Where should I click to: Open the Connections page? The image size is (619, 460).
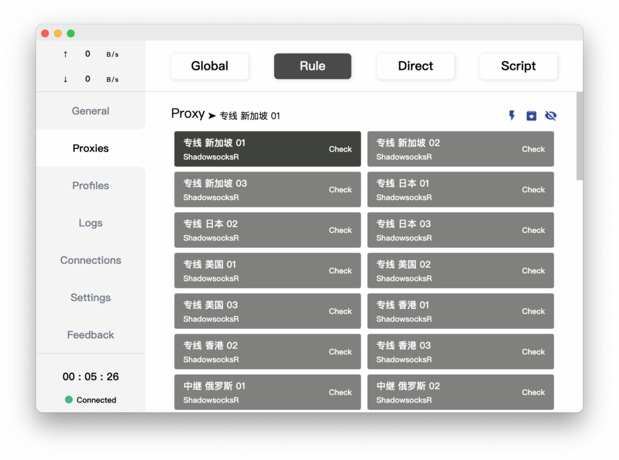90,261
